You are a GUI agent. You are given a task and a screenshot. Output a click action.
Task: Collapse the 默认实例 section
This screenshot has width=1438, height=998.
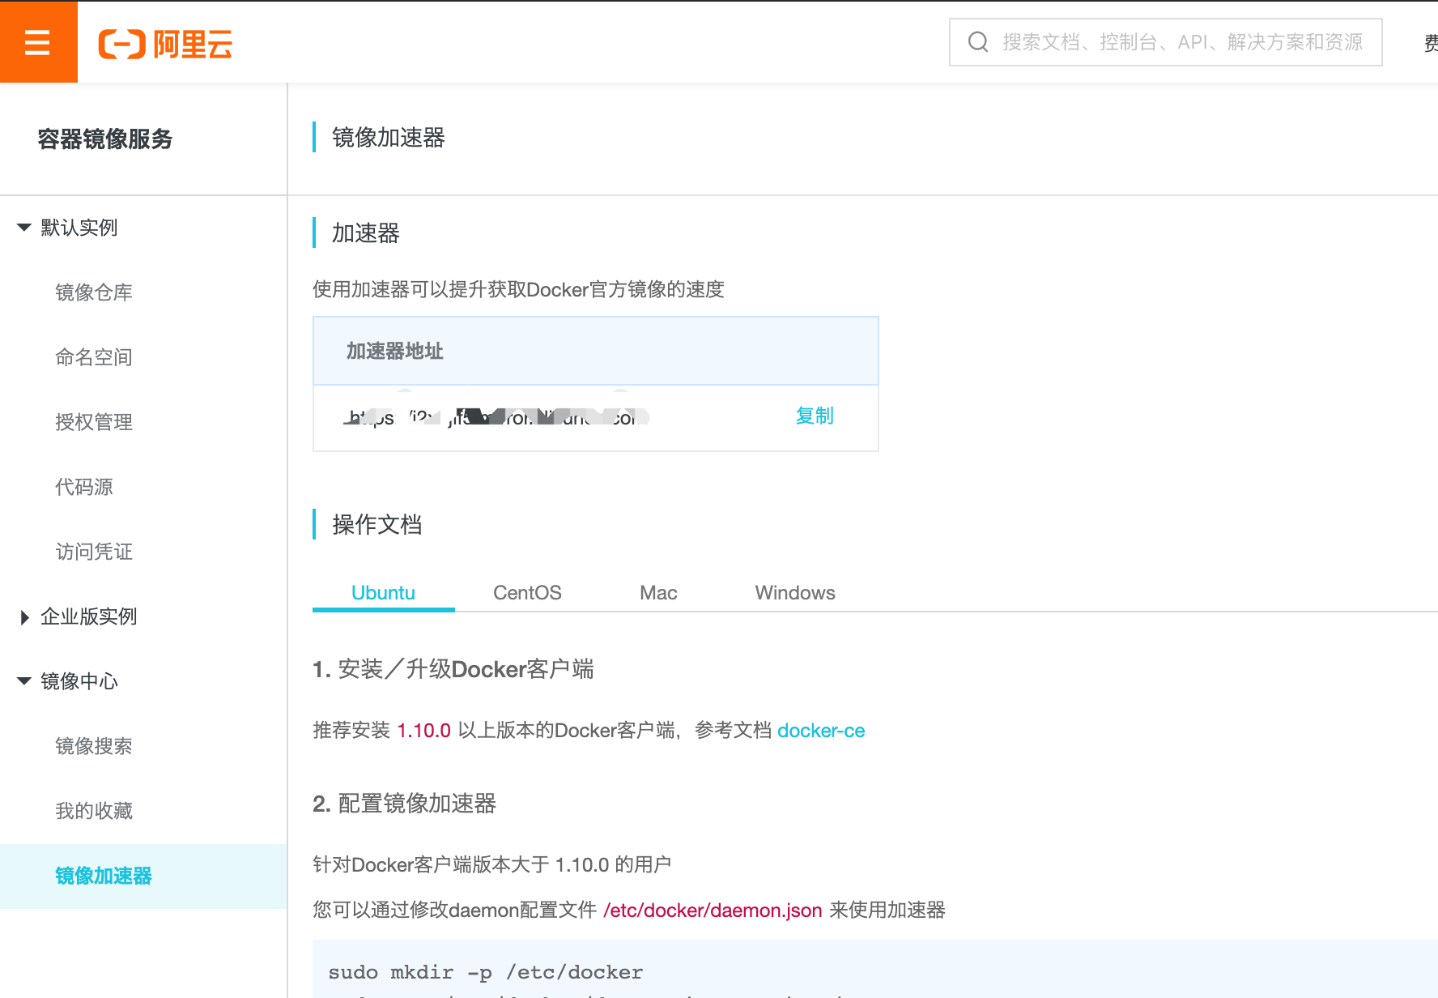(24, 228)
